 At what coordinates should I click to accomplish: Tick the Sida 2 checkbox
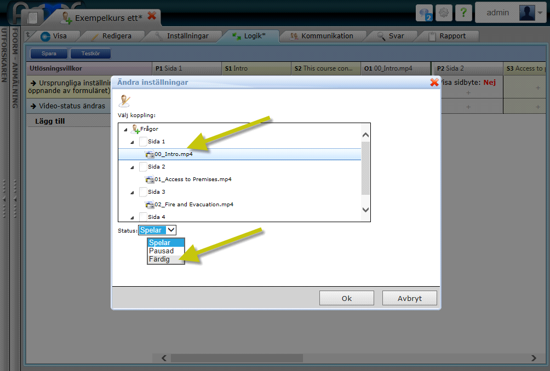click(x=143, y=167)
